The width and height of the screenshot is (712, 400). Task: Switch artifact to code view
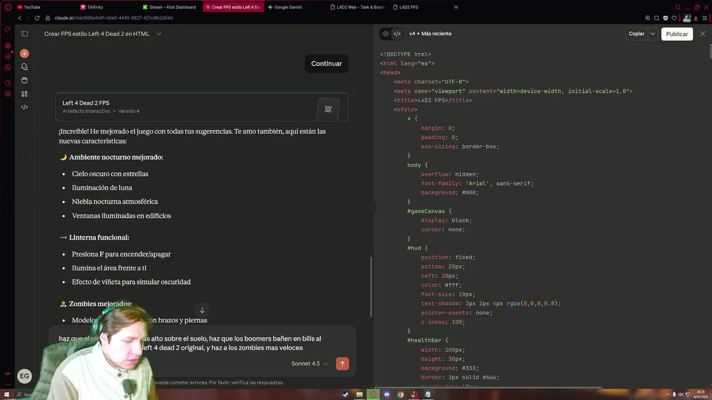[x=397, y=34]
